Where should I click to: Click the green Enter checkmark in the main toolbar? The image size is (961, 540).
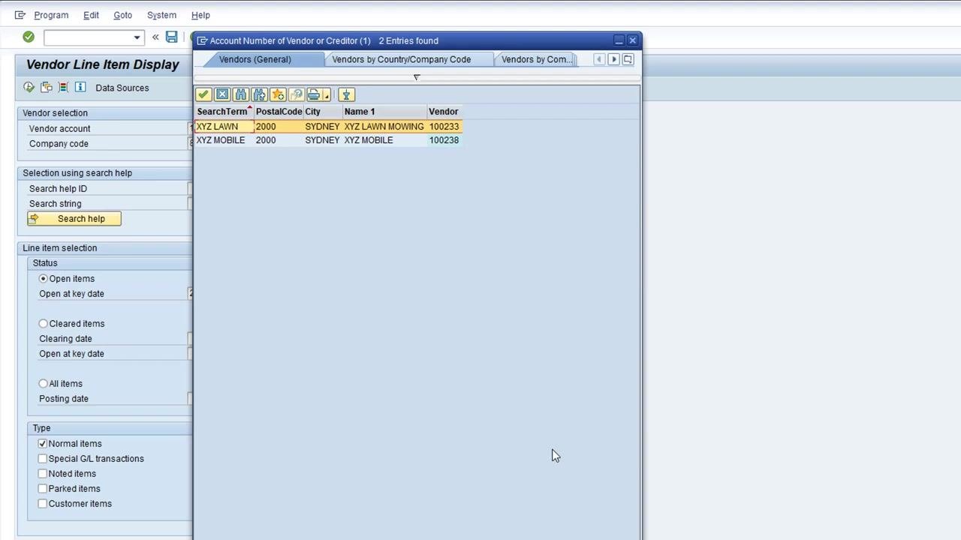click(x=29, y=37)
